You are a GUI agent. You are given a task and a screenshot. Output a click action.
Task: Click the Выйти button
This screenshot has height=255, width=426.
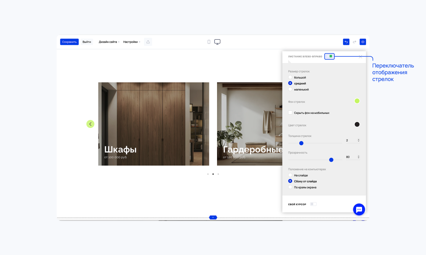click(x=87, y=42)
